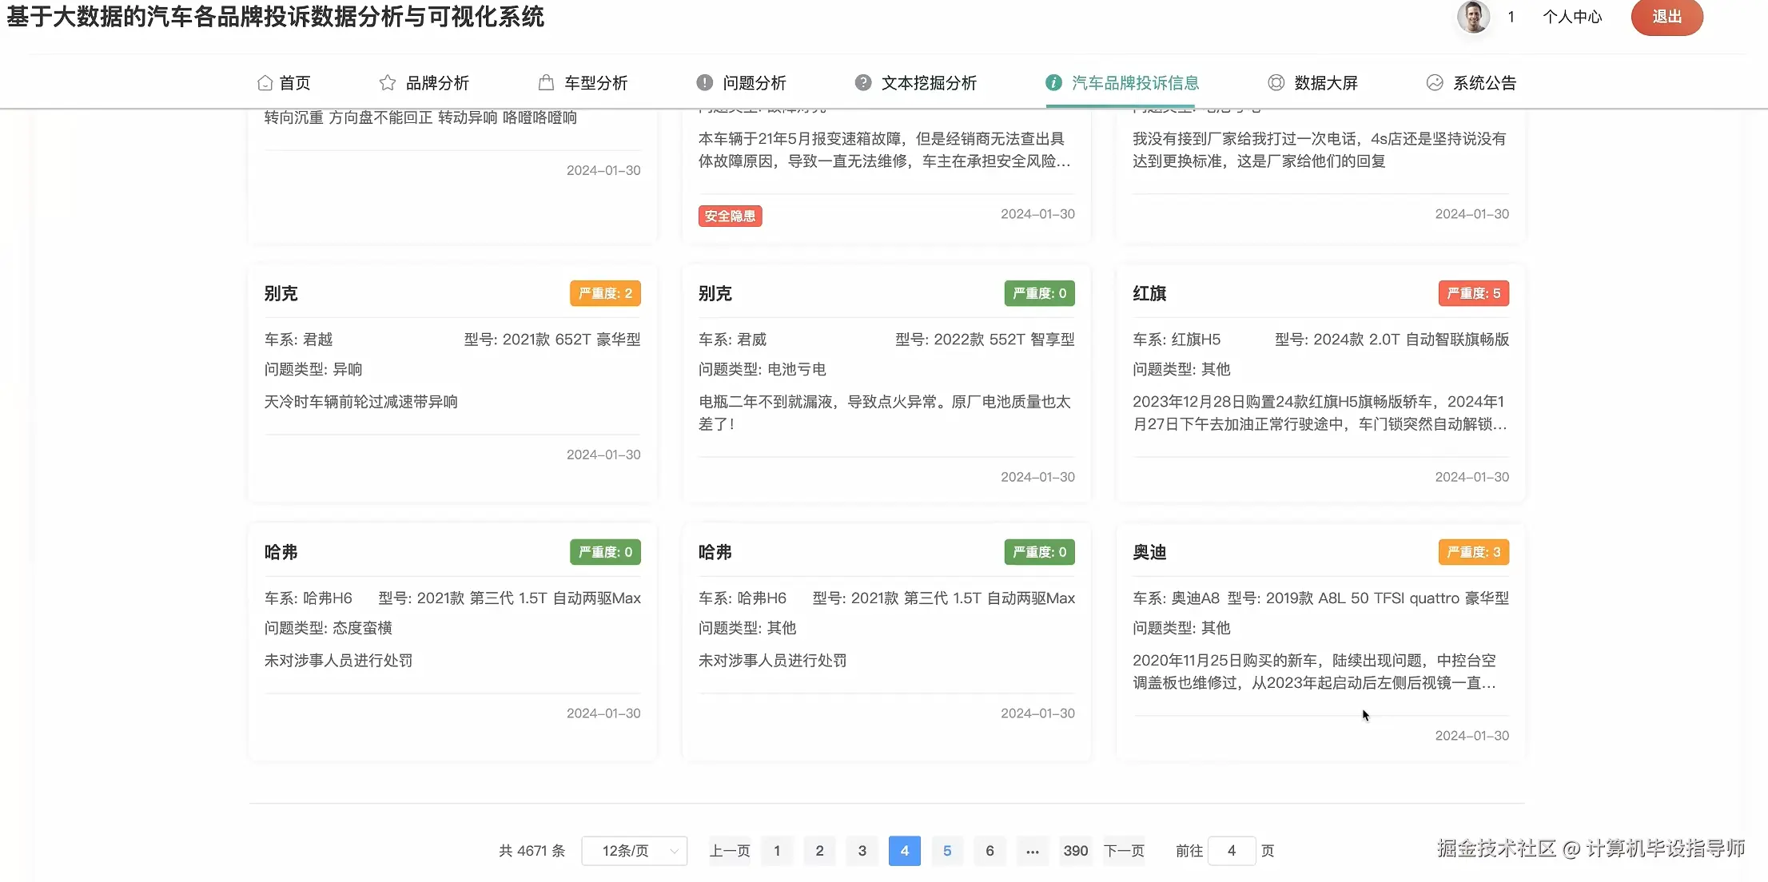Viewport: 1768px width, 882px height.
Task: Click the ellipsis more-pages button
Action: click(1033, 851)
